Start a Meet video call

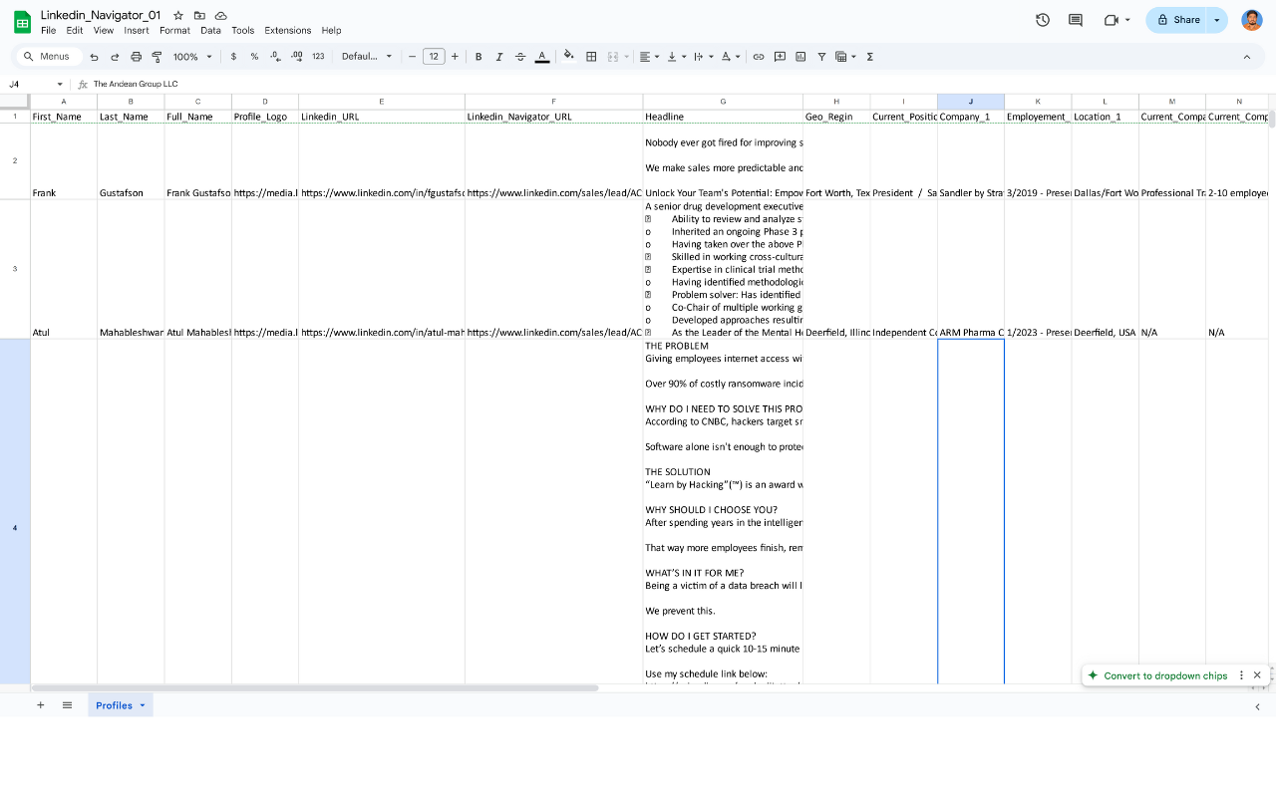(1116, 20)
